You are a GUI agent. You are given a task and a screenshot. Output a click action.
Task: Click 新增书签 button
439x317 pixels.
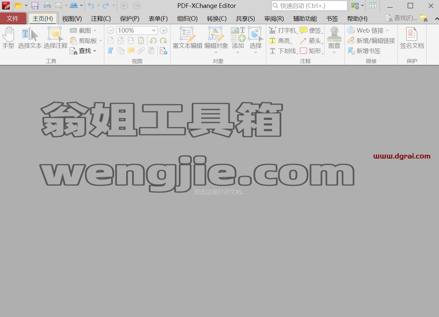[x=364, y=51]
